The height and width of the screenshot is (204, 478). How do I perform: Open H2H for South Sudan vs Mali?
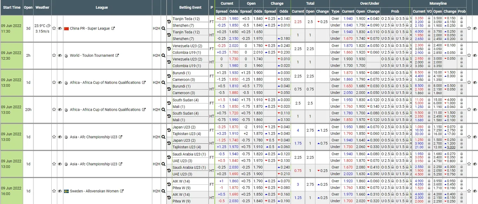click(x=156, y=110)
